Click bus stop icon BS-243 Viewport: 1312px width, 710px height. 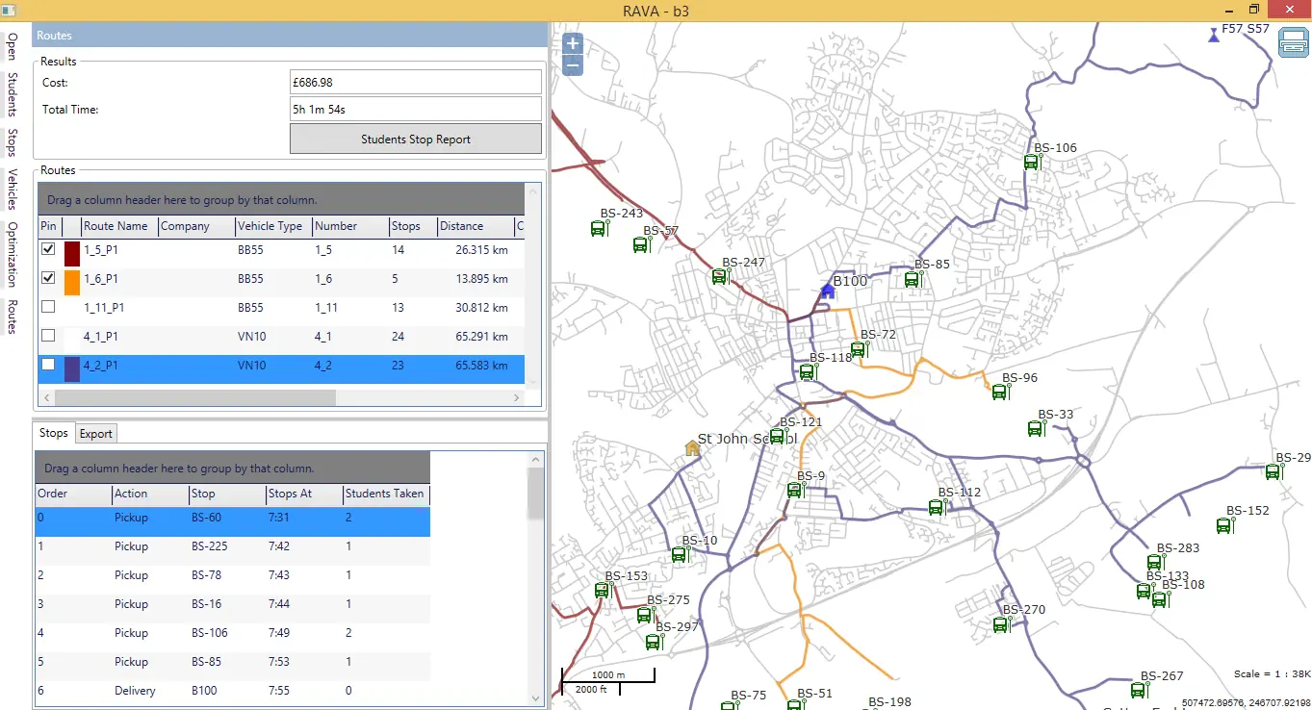click(x=600, y=228)
